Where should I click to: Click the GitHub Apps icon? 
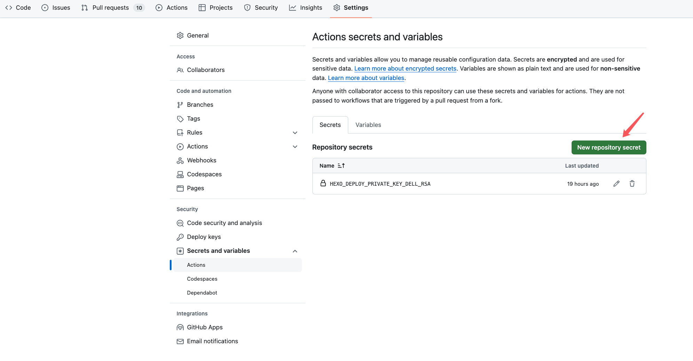(180, 327)
